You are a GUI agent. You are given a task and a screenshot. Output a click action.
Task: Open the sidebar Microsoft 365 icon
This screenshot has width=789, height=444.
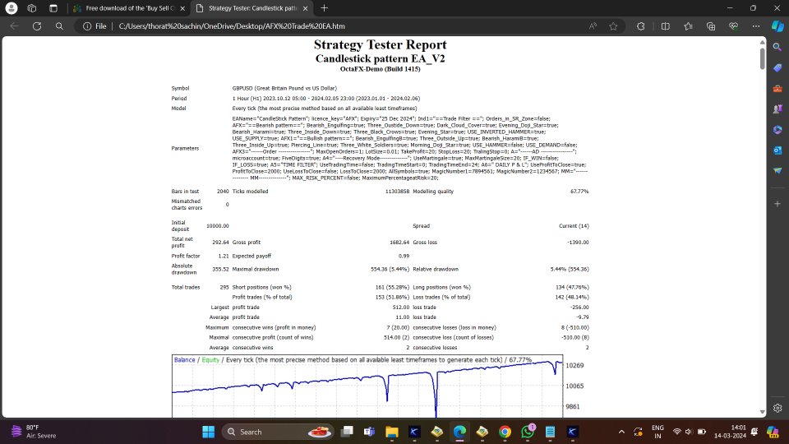pos(777,129)
